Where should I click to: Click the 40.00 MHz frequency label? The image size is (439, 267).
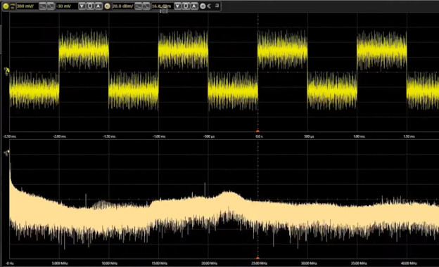[409, 263]
